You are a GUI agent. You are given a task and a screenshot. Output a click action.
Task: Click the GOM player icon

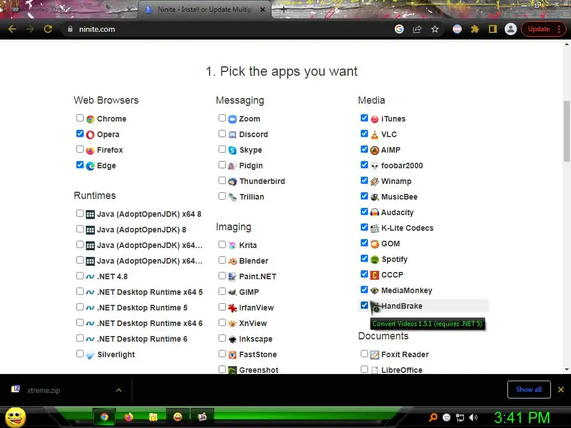click(x=374, y=244)
